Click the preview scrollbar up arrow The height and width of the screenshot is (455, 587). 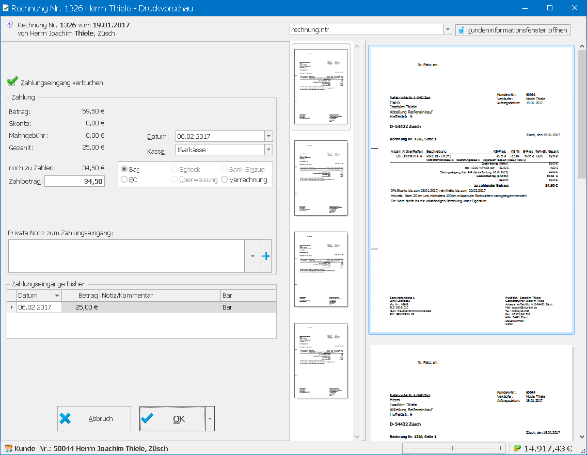click(582, 46)
